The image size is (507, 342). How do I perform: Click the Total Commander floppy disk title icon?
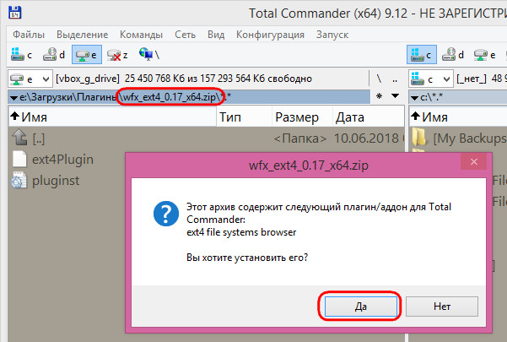pyautogui.click(x=14, y=13)
